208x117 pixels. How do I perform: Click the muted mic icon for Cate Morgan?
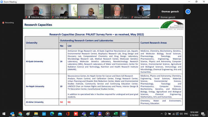point(53,17)
